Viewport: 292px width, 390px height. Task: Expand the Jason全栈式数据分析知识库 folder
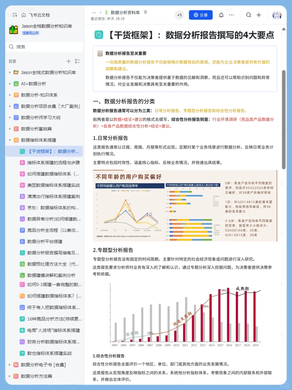(10, 72)
